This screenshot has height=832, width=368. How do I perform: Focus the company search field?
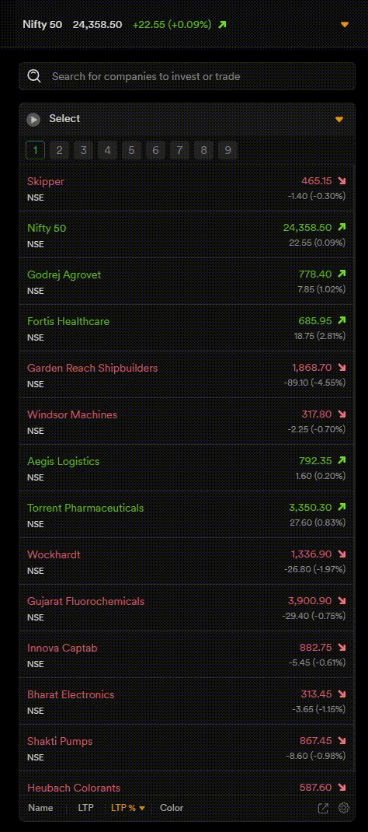point(187,76)
